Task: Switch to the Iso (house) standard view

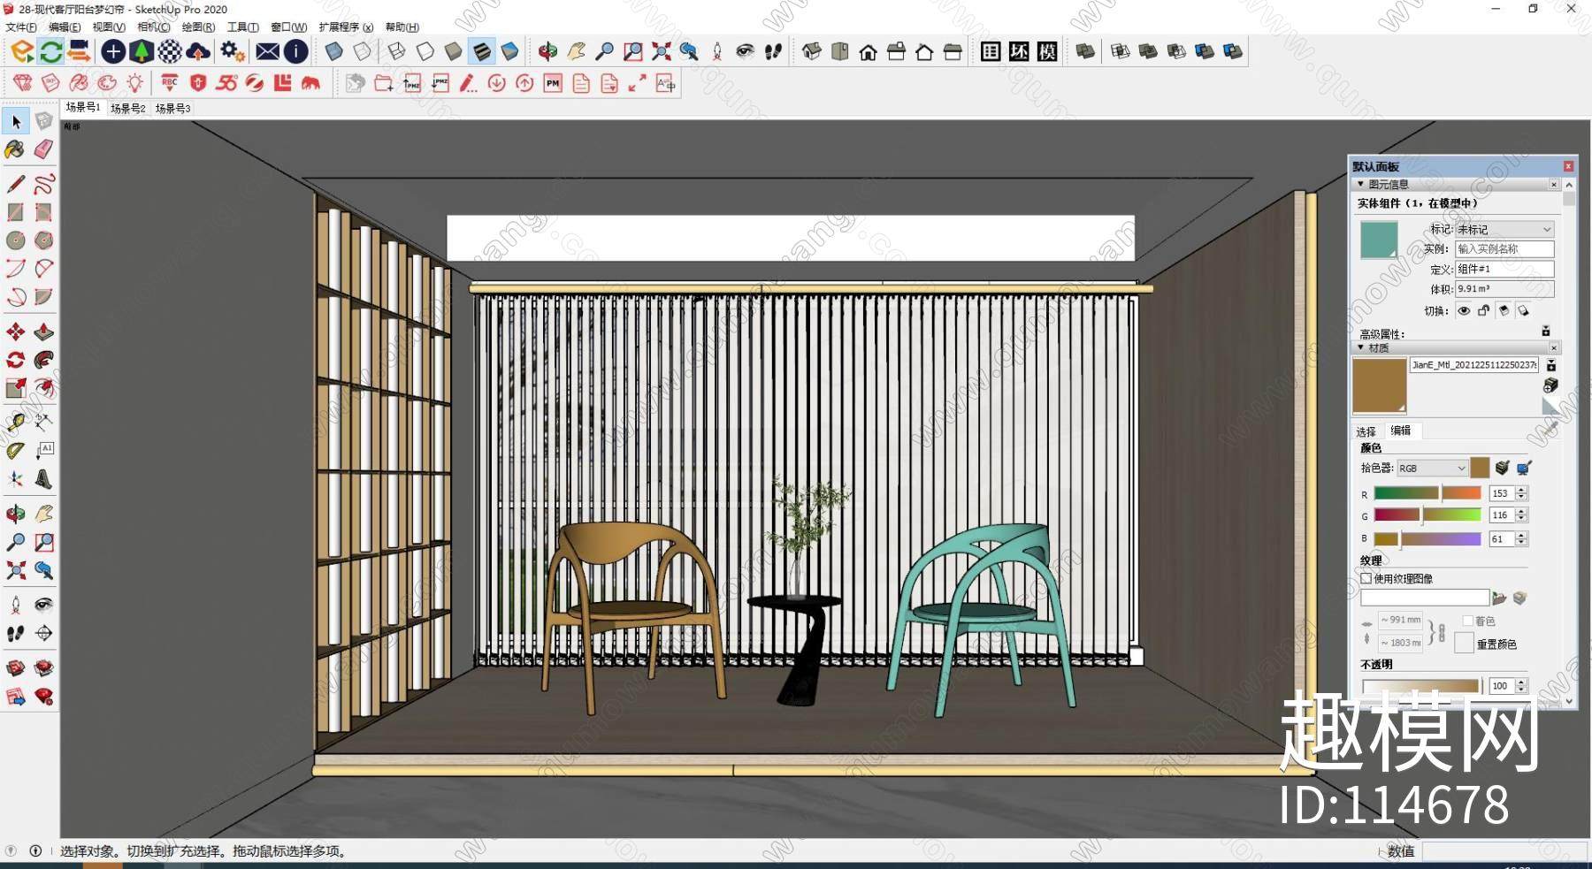Action: (811, 51)
